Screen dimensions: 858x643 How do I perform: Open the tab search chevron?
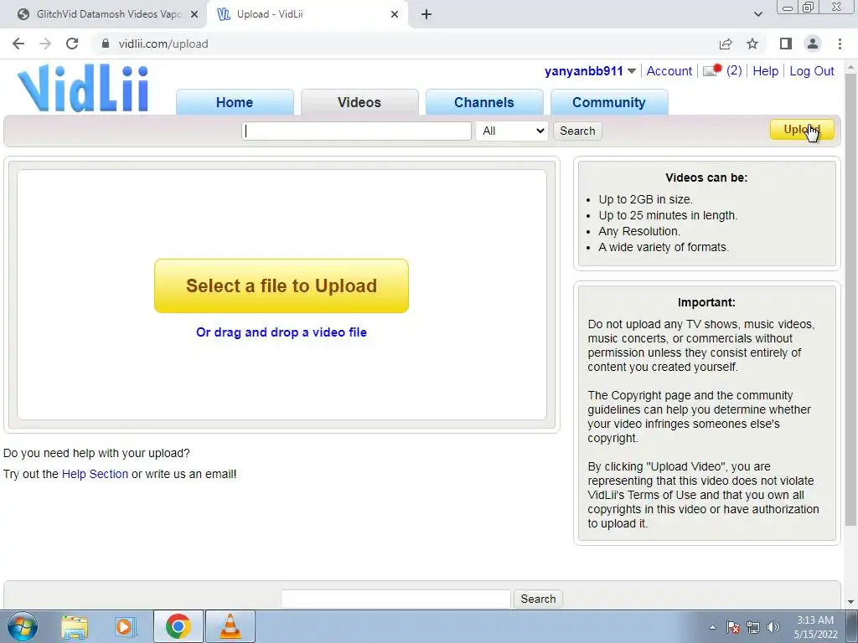click(x=757, y=14)
